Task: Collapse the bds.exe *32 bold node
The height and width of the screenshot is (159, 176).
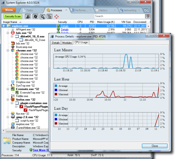Action: click(x=8, y=33)
